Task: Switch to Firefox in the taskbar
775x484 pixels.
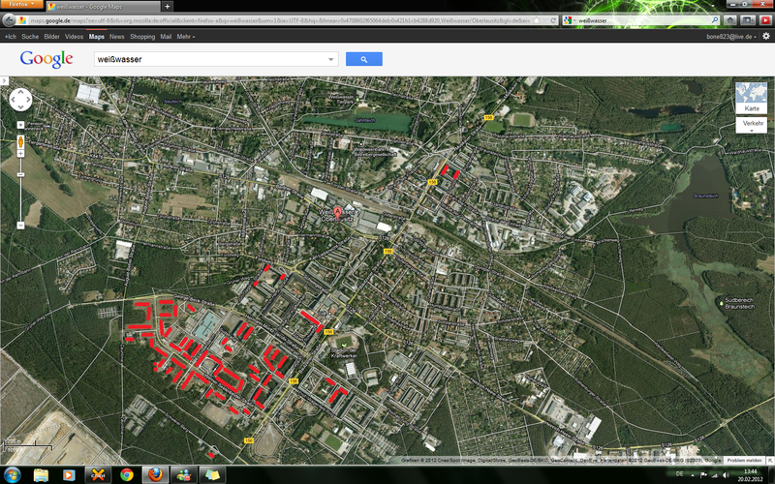Action: [x=155, y=475]
